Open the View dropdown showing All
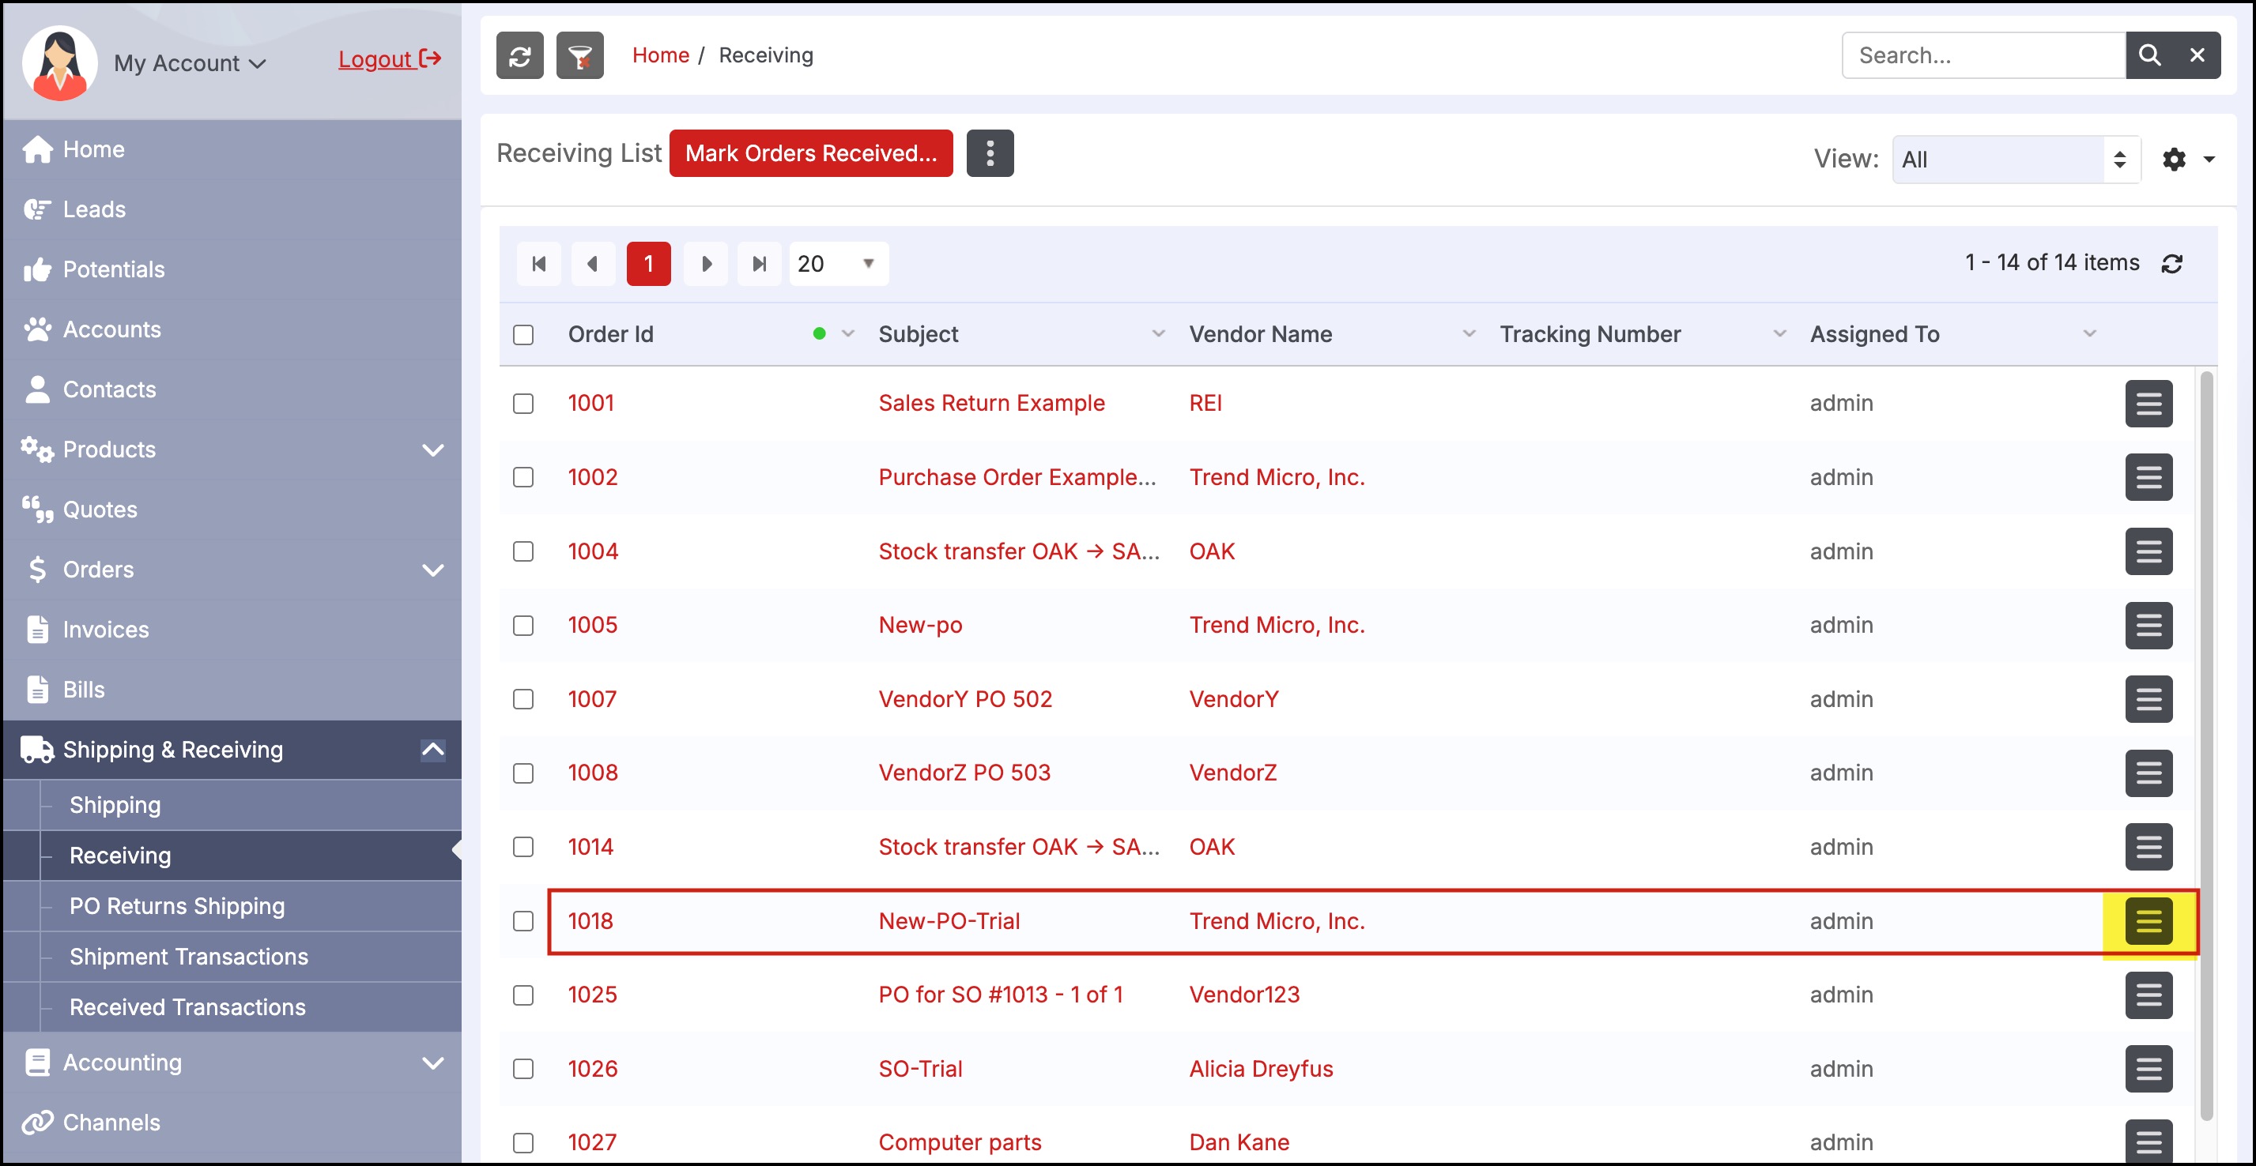Image resolution: width=2256 pixels, height=1166 pixels. coord(2016,160)
